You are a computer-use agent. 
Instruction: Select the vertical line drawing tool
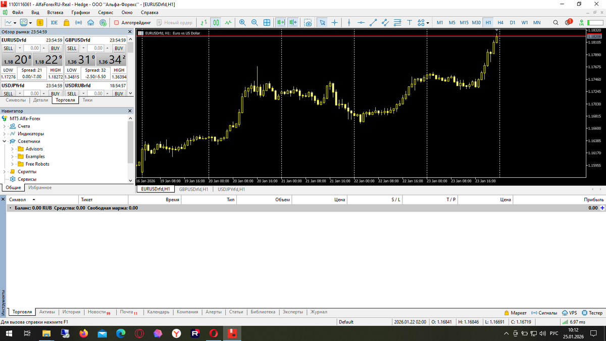pyautogui.click(x=349, y=23)
